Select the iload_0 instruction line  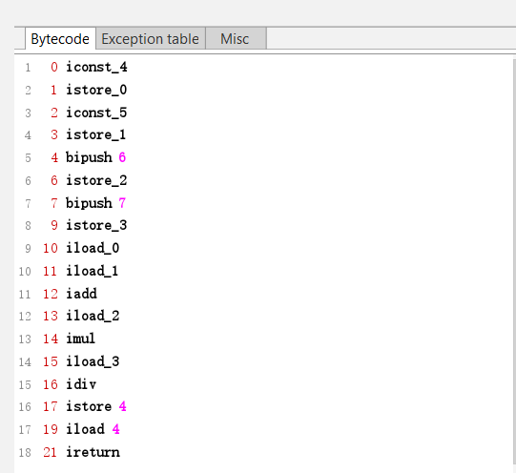(x=93, y=248)
